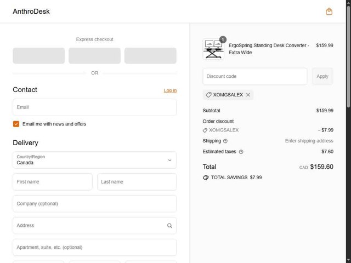The image size is (351, 263).
Task: Click the Address field search icon
Action: pos(169,226)
